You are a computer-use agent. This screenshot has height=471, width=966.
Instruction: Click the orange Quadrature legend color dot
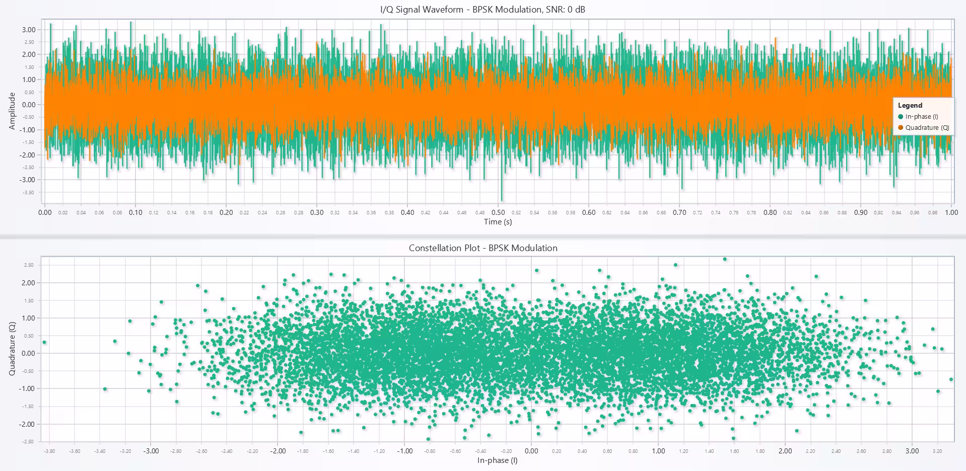point(901,128)
